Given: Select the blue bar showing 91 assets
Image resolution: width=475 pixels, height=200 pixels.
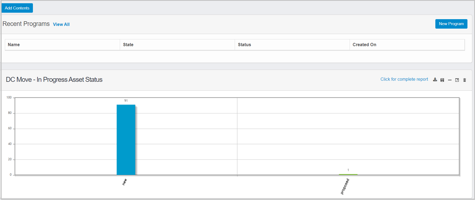Looking at the screenshot, I should 126,140.
